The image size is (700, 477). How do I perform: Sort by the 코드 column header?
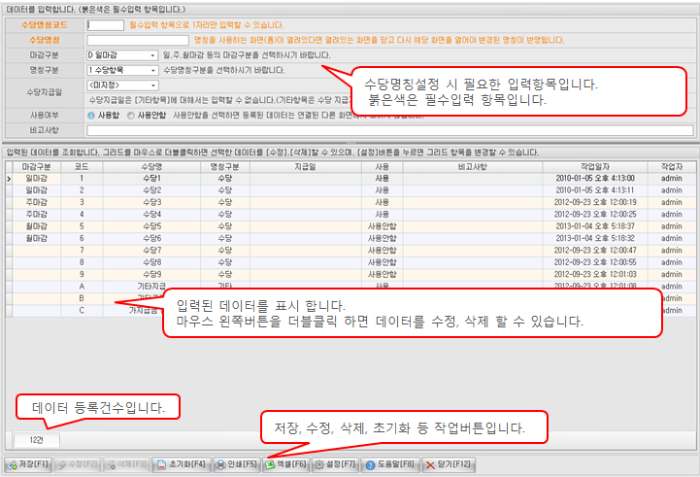pyautogui.click(x=82, y=166)
